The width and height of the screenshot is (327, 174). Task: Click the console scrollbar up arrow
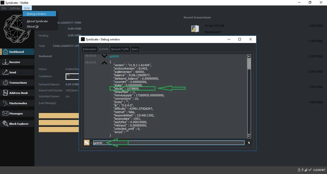pyautogui.click(x=249, y=56)
